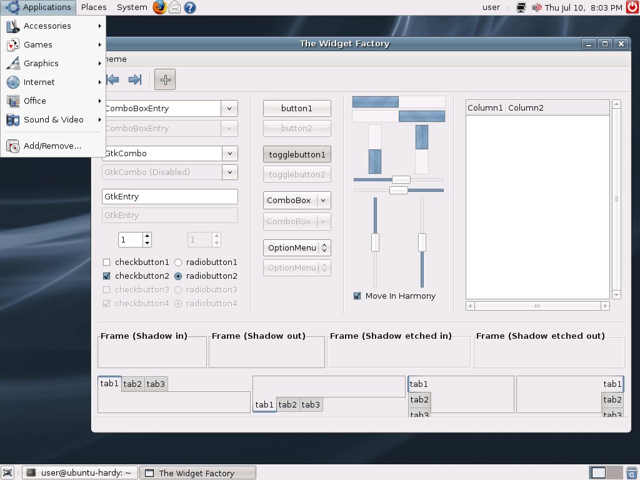Click the enabled GtkEntry text field

tap(170, 196)
